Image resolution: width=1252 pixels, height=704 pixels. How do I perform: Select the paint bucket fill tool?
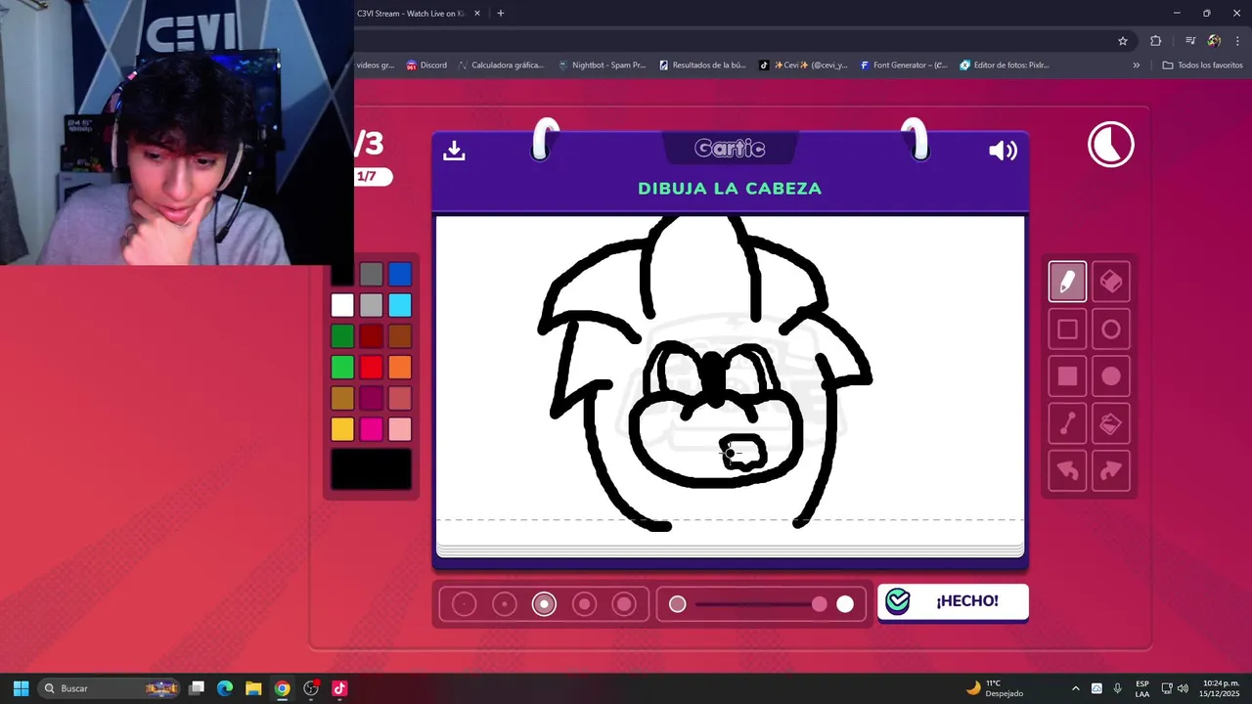pos(1111,423)
